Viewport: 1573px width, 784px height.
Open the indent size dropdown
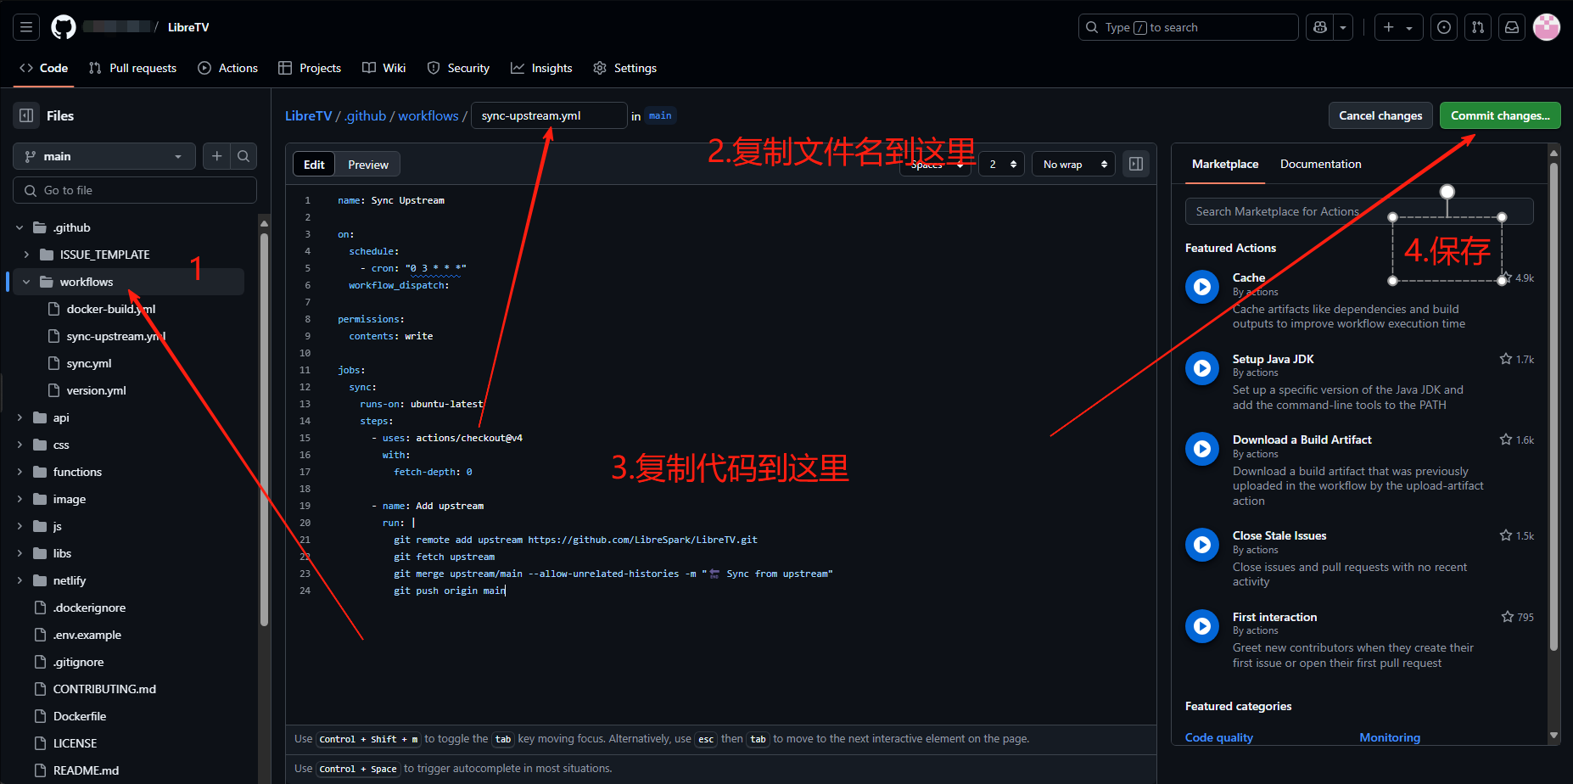1002,164
